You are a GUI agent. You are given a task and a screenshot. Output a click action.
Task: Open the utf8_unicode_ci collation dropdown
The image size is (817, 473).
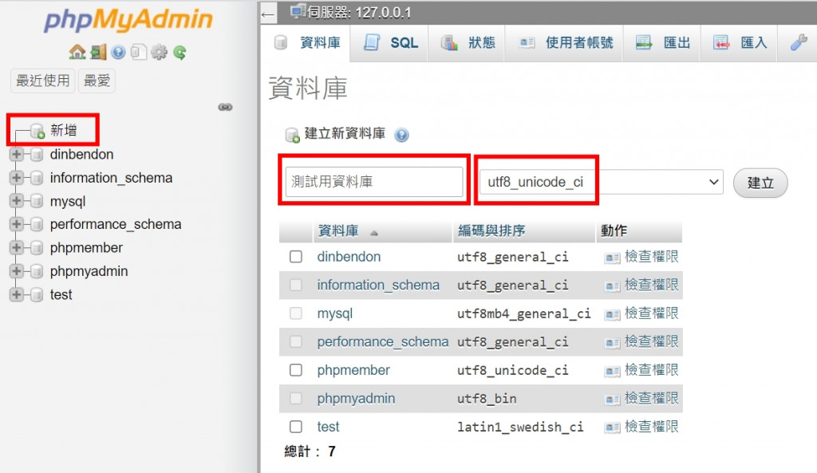602,182
